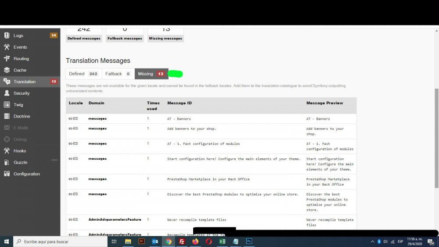Viewport: 439px width, 247px height.
Task: Click the Times used column header
Action: point(153,106)
